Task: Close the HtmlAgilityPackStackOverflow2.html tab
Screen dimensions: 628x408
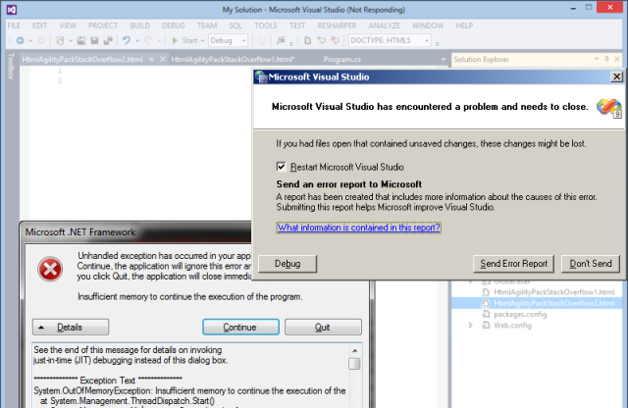Action: click(163, 59)
